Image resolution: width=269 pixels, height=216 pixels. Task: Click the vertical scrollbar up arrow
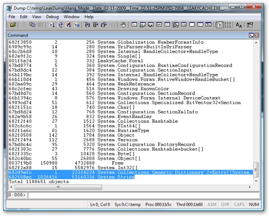[x=256, y=42]
